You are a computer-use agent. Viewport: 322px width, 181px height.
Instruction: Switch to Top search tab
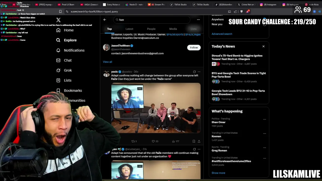(x=109, y=29)
